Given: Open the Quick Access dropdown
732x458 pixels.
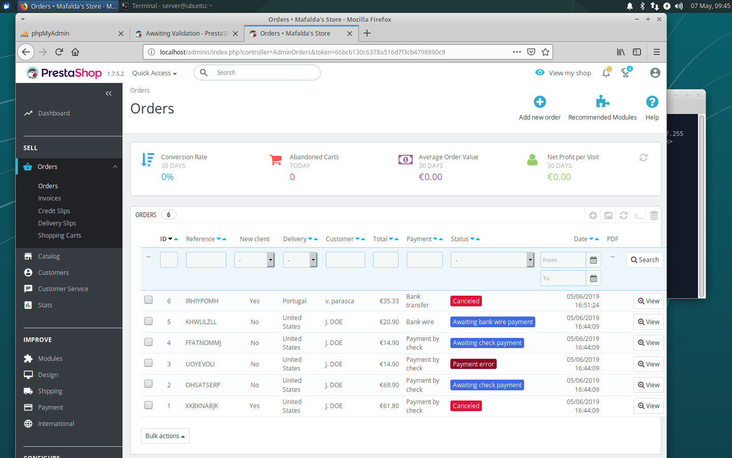Looking at the screenshot, I should (x=155, y=73).
